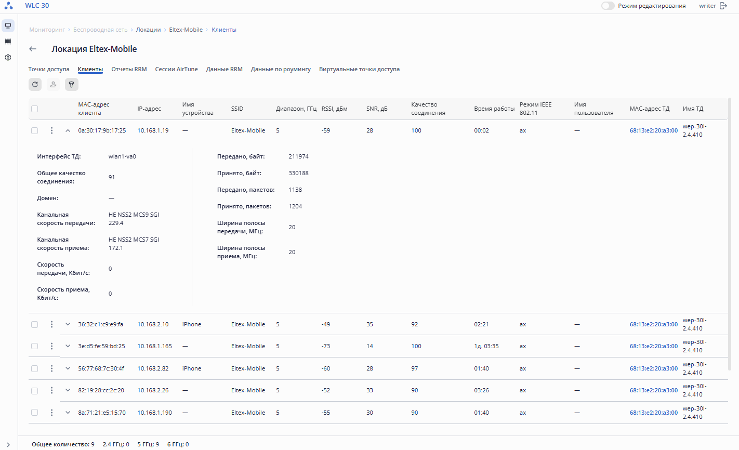
Task: Click the logout icon next to writer
Action: (723, 6)
